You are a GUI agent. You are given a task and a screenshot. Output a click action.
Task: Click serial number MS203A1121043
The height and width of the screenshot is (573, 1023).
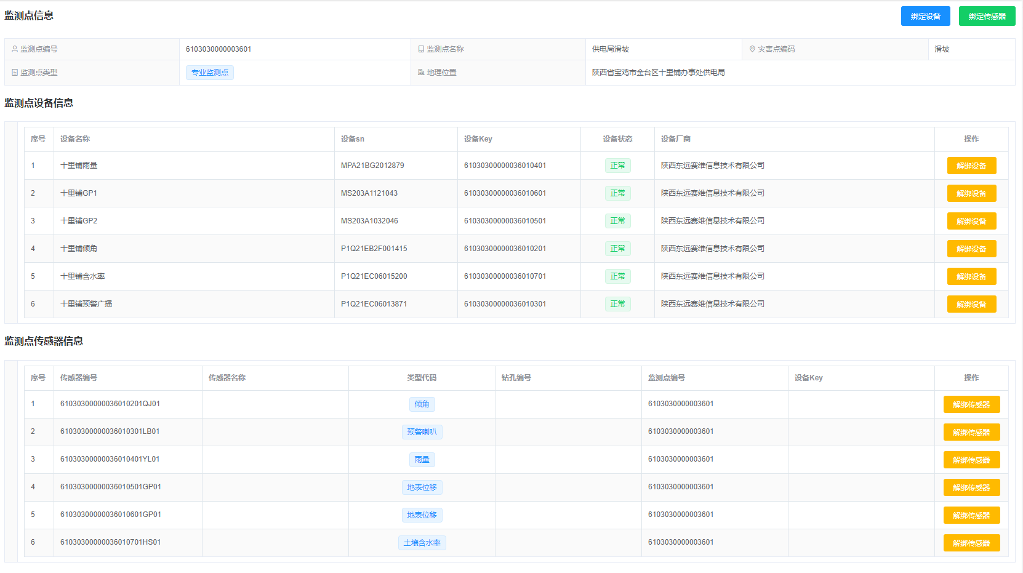click(369, 193)
